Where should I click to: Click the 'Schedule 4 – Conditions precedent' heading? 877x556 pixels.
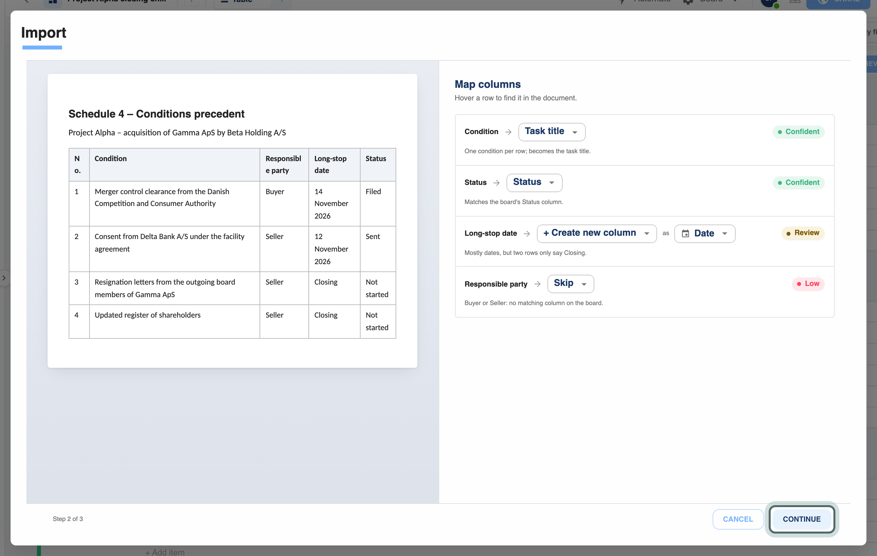pyautogui.click(x=156, y=114)
